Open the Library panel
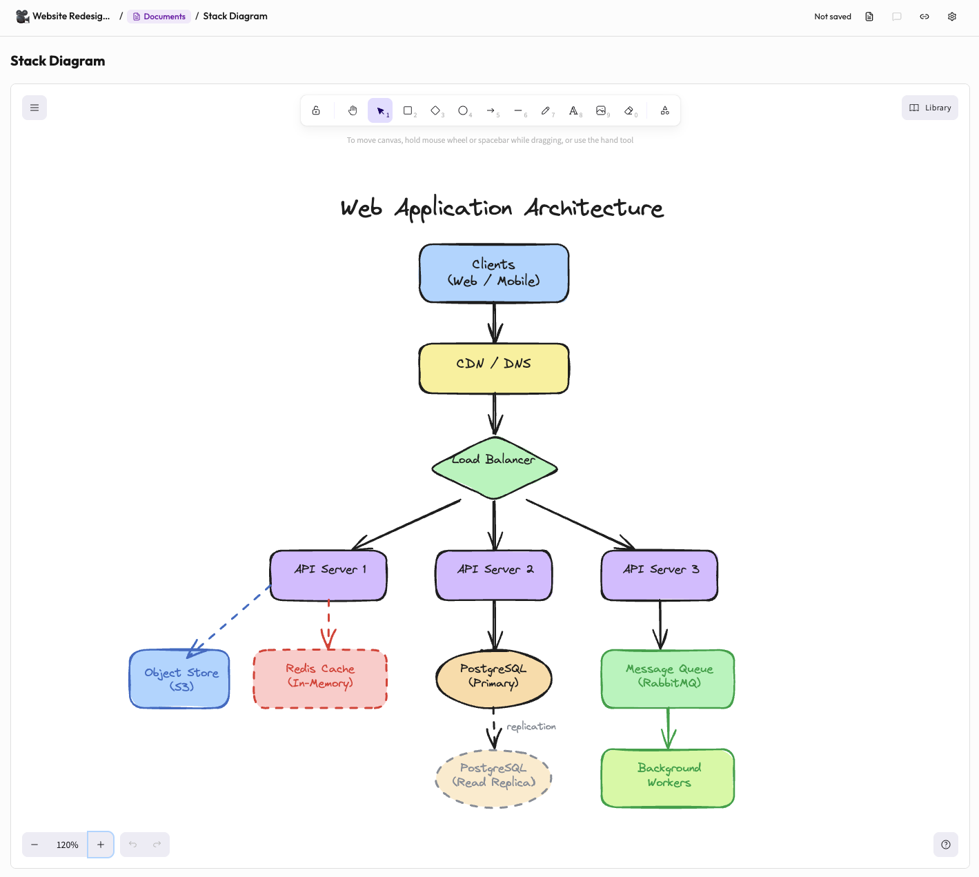The height and width of the screenshot is (877, 979). [x=929, y=107]
